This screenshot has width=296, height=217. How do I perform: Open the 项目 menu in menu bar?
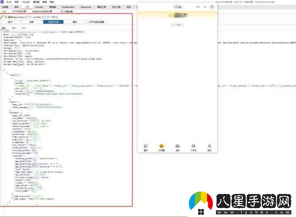(17, 2)
